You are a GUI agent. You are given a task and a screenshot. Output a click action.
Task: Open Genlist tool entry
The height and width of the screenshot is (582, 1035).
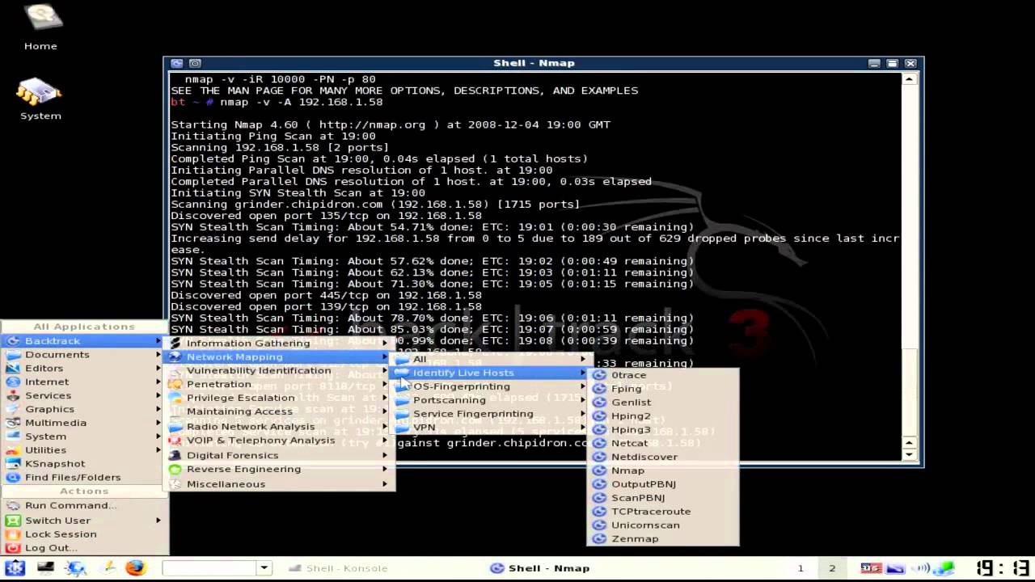click(x=663, y=403)
